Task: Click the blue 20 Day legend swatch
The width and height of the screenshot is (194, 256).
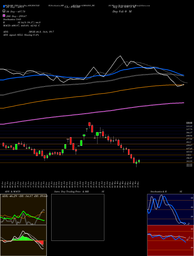Action: coord(4,7)
